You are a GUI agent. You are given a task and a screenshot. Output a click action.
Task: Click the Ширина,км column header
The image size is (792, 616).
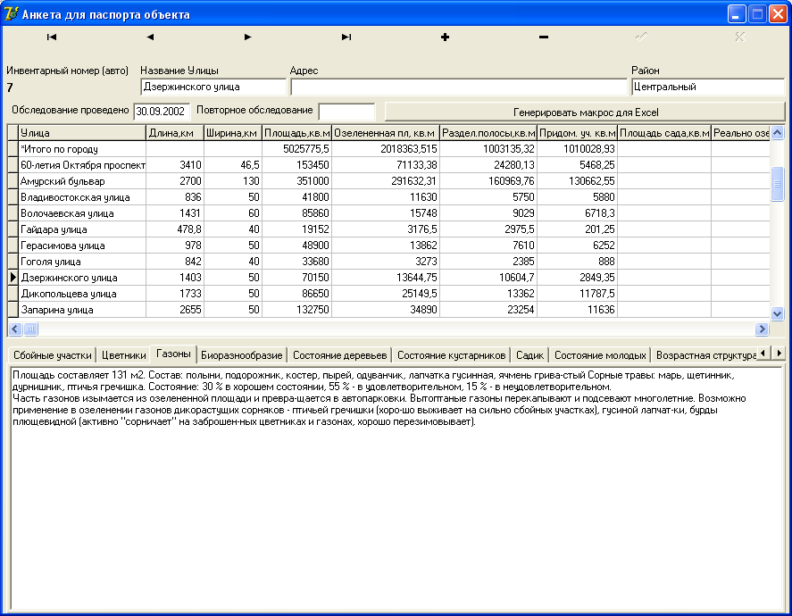tap(233, 133)
